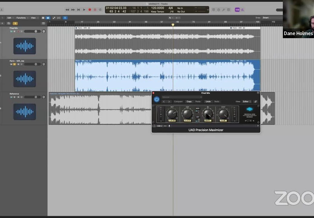Adjust Panic - MIX_bip volume slider
314x218 pixels.
tap(32, 64)
